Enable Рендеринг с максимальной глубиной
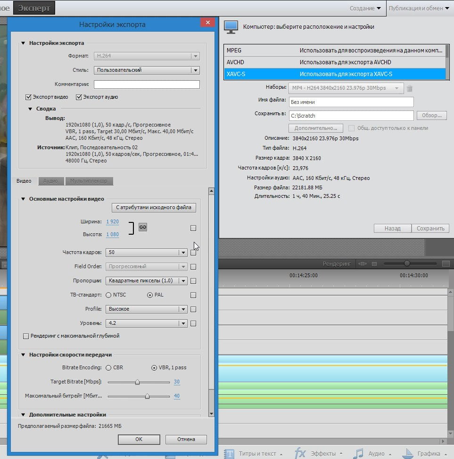 point(26,336)
